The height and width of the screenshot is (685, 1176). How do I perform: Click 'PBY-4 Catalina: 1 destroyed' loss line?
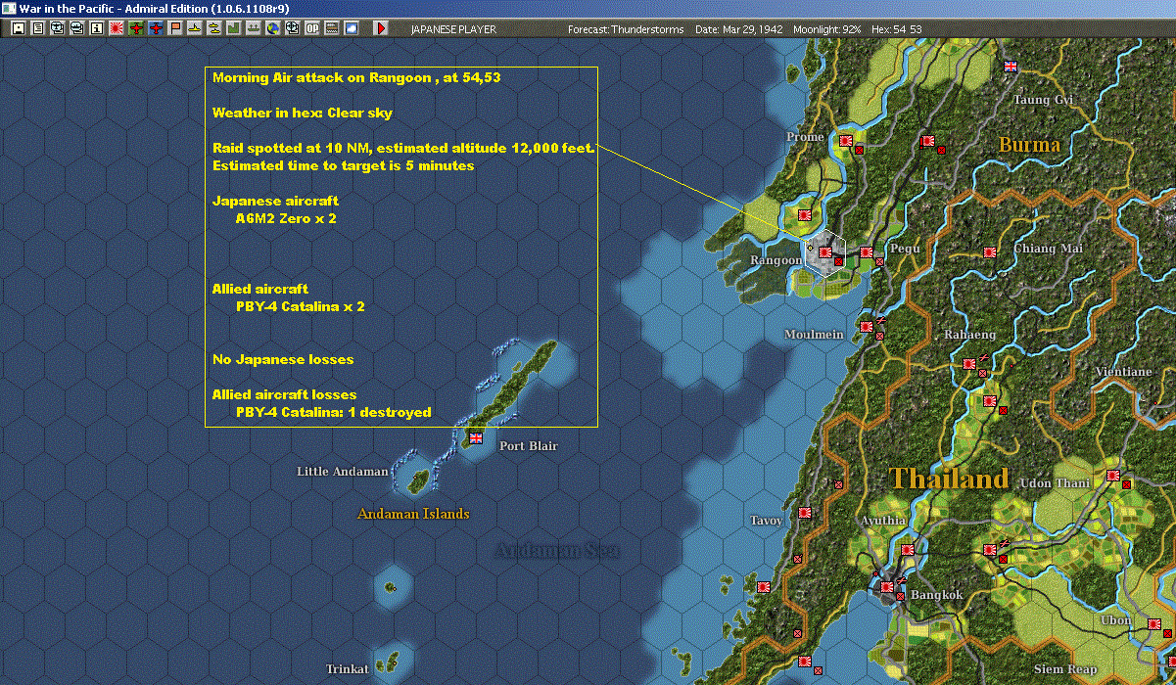[333, 412]
